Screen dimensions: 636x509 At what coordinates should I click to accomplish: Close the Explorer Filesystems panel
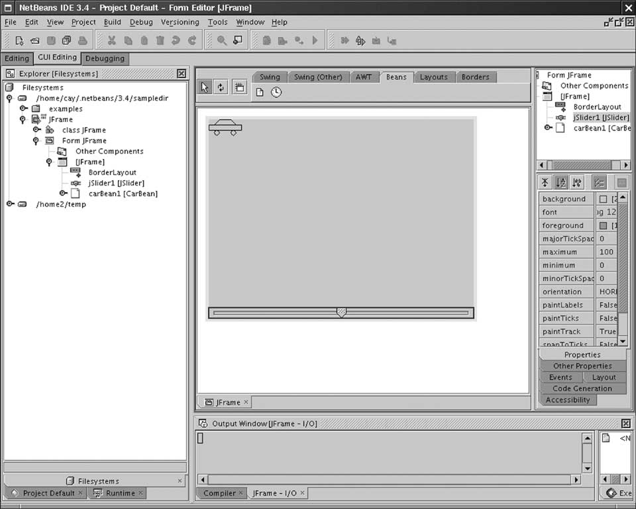182,74
